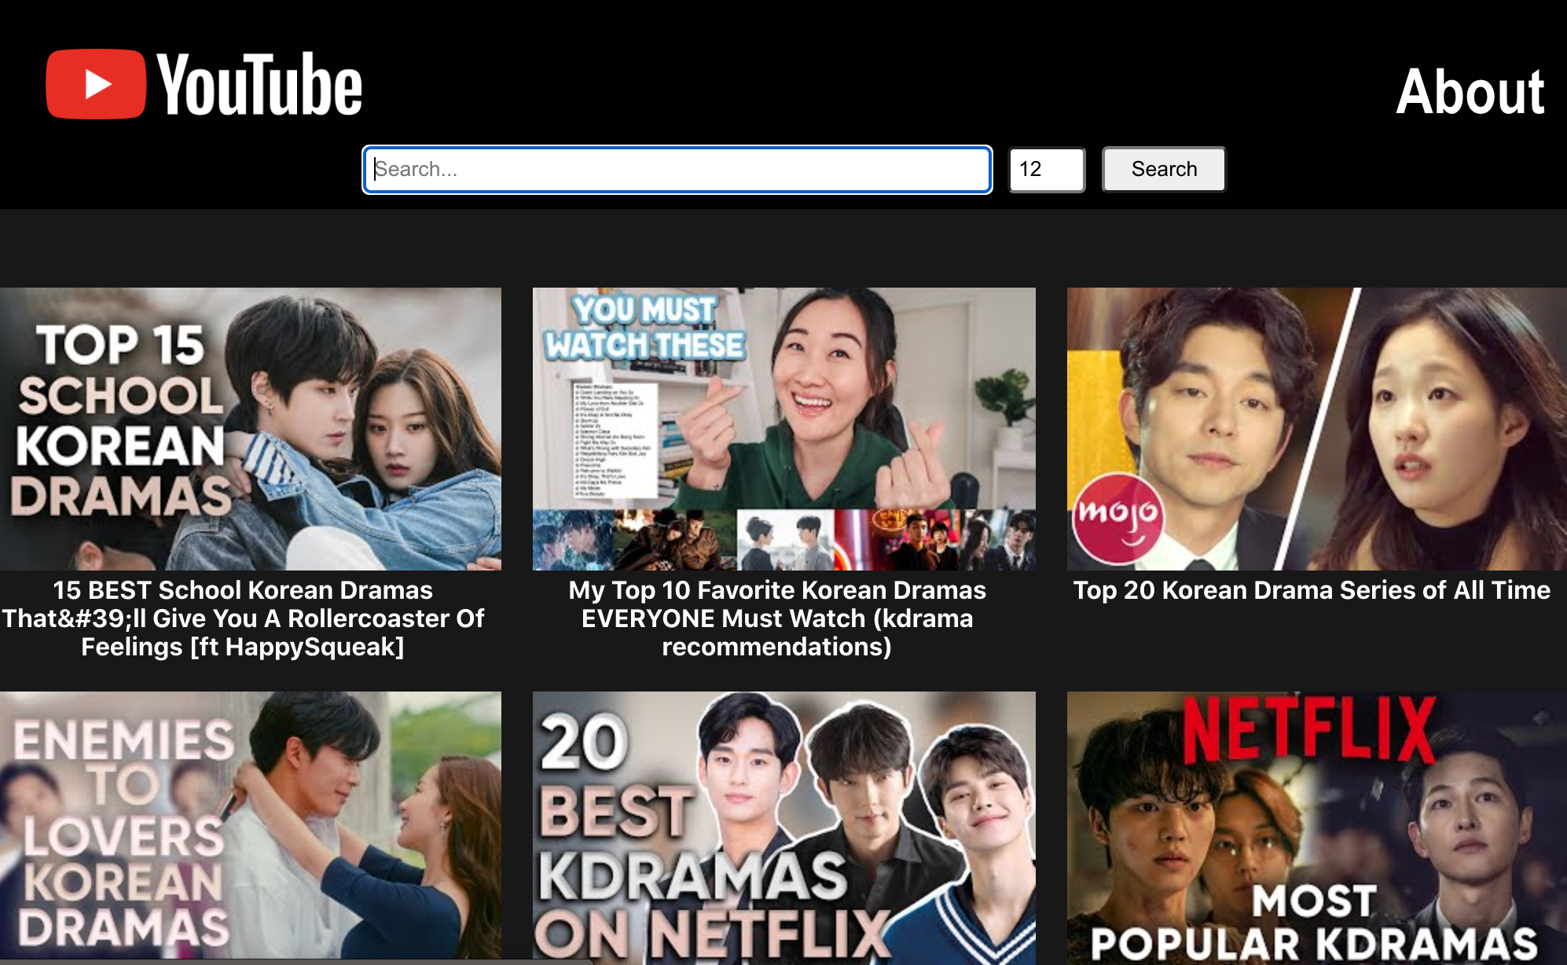Focus the Search text field
The width and height of the screenshot is (1567, 965).
[x=677, y=169]
